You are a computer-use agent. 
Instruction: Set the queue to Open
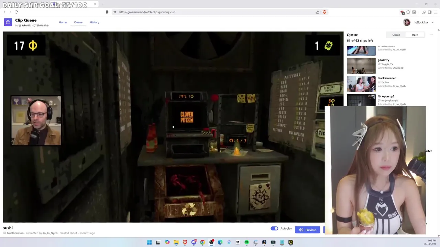415,35
